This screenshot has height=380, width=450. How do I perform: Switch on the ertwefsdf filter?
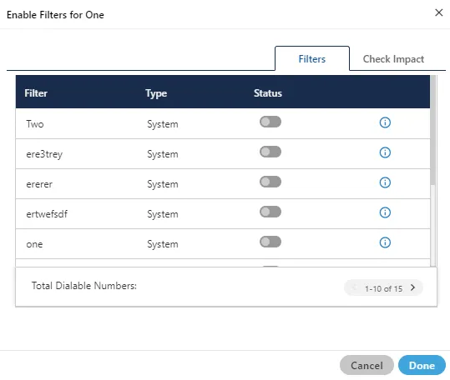coord(271,212)
